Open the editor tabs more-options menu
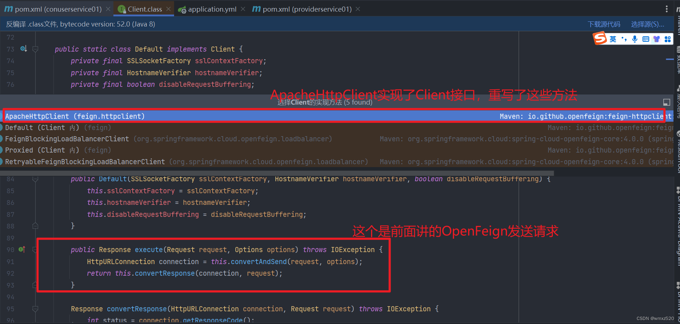This screenshot has width=680, height=324. pyautogui.click(x=667, y=9)
